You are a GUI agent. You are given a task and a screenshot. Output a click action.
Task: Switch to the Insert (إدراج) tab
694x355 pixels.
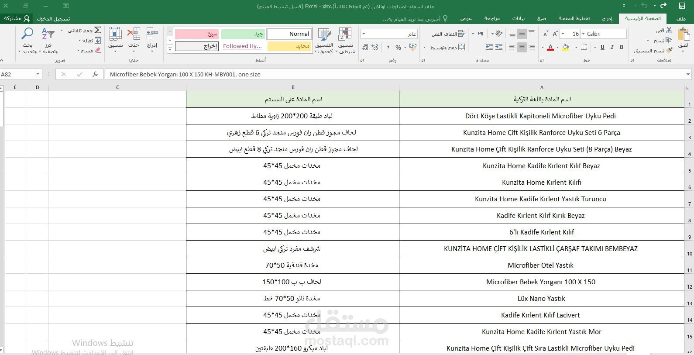click(608, 19)
